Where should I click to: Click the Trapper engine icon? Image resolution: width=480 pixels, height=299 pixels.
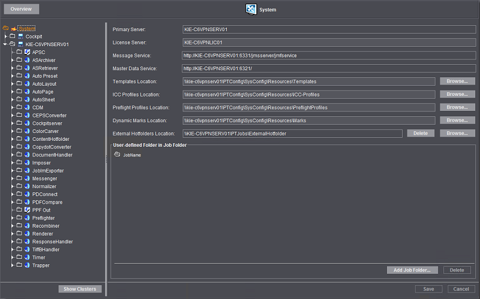[x=27, y=265]
